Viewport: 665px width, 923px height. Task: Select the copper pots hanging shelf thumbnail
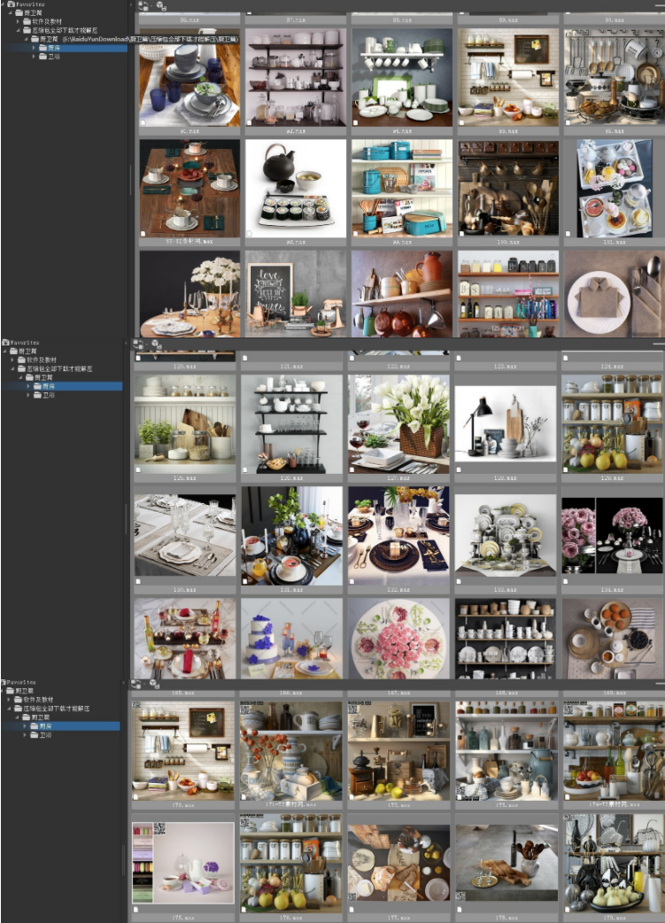[x=402, y=294]
